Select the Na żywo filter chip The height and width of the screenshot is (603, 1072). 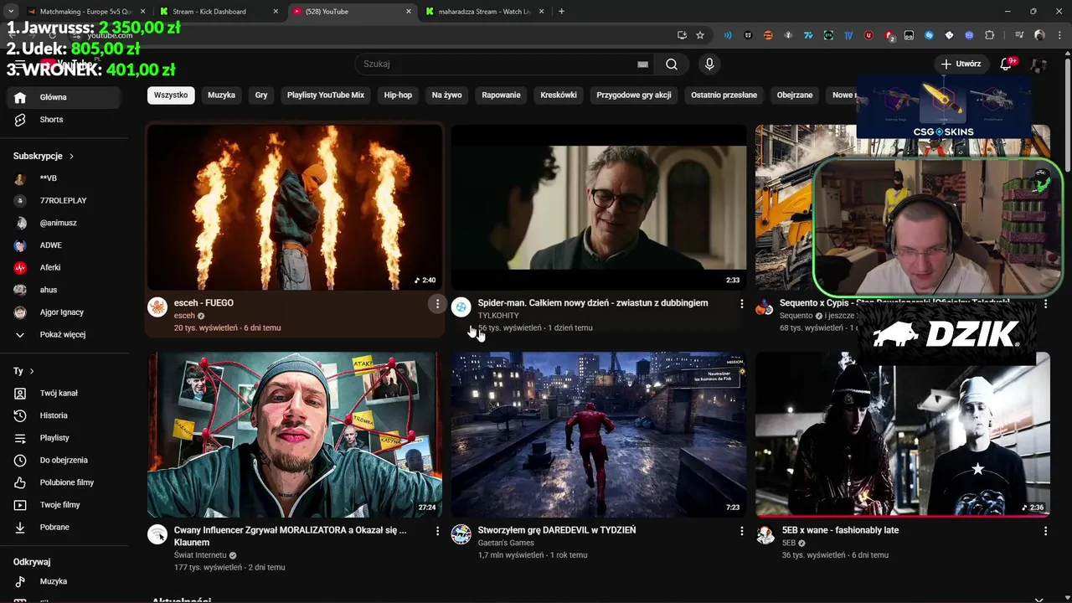click(x=446, y=95)
